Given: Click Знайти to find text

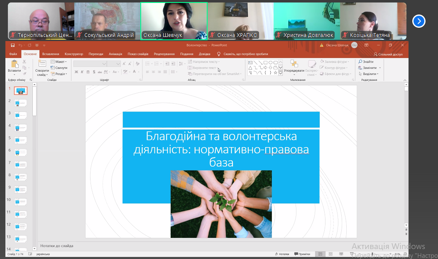Looking at the screenshot, I should (366, 62).
